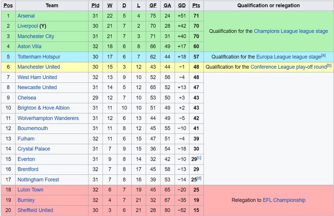This screenshot has height=216, width=334.
Task: Visit the Newcastle United link
Action: click(x=37, y=87)
